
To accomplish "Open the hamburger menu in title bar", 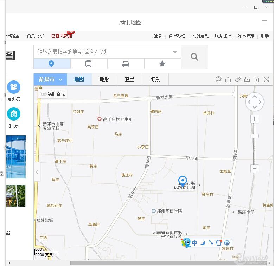I will [x=265, y=22].
